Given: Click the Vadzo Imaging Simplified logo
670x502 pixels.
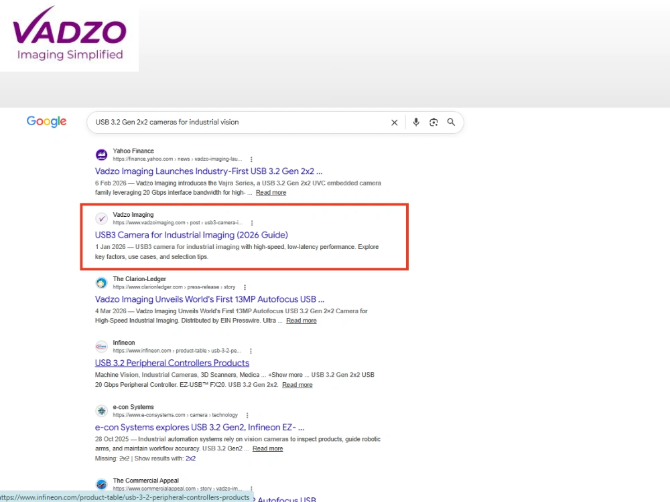Looking at the screenshot, I should (x=70, y=33).
